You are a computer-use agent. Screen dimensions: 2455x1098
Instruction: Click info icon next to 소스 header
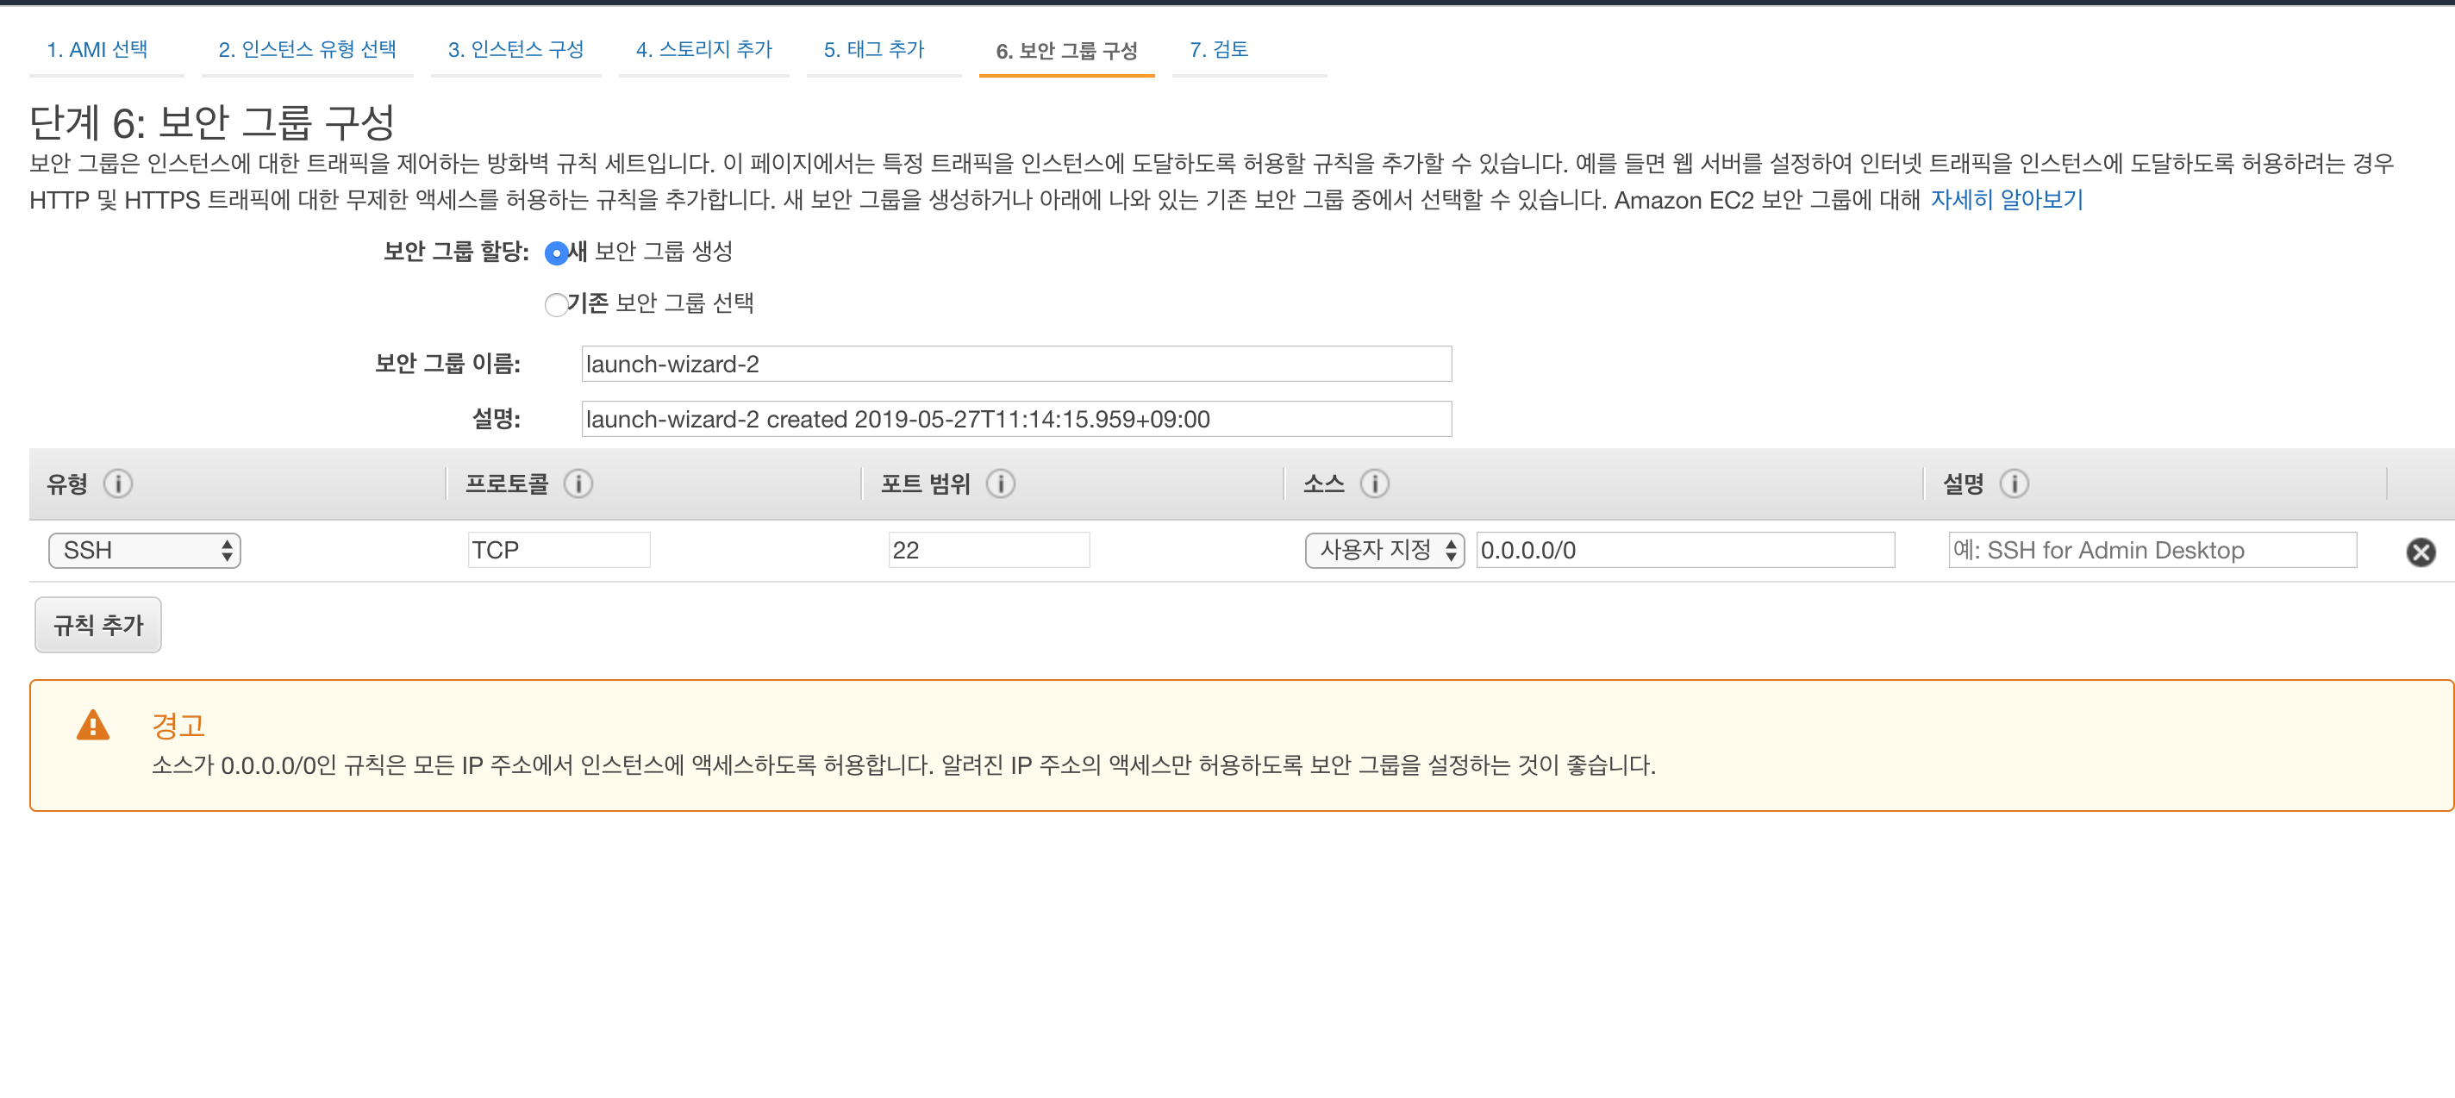coord(1373,483)
